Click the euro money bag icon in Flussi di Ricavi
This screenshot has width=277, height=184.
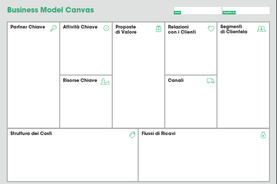coord(263,135)
